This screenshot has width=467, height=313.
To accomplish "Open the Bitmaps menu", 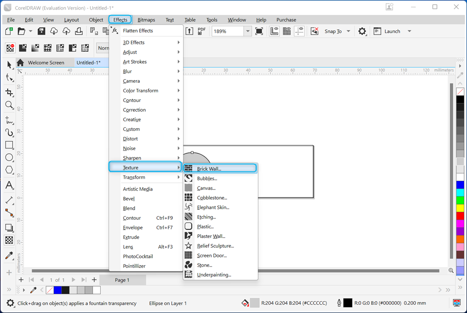I will tap(146, 20).
